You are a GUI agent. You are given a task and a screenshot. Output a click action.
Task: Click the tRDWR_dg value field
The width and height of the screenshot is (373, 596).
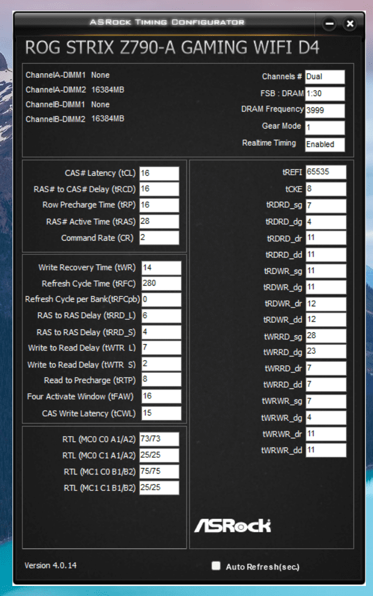tap(326, 287)
